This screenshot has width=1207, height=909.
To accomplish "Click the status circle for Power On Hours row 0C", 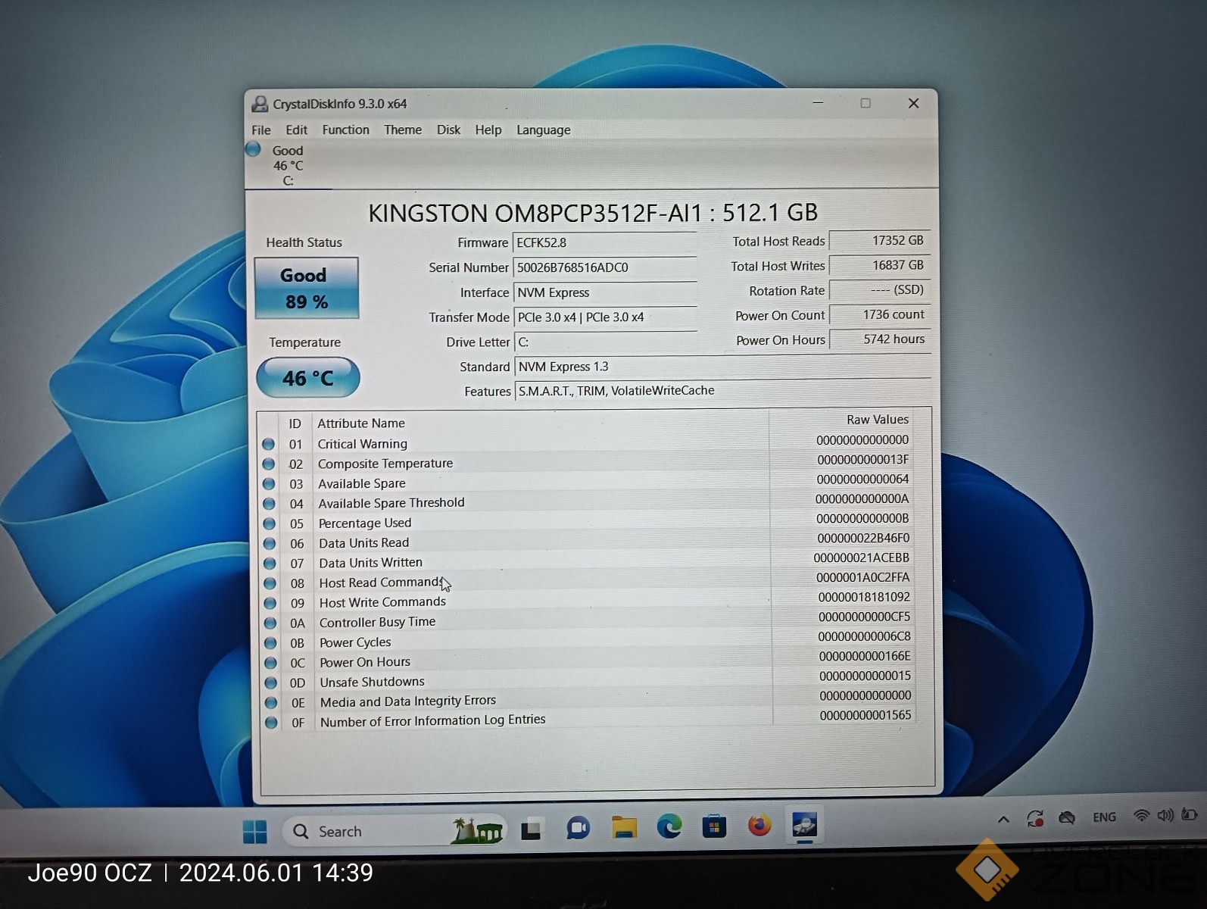I will tap(270, 663).
